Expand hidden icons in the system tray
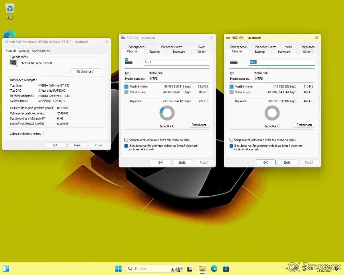 [287, 269]
